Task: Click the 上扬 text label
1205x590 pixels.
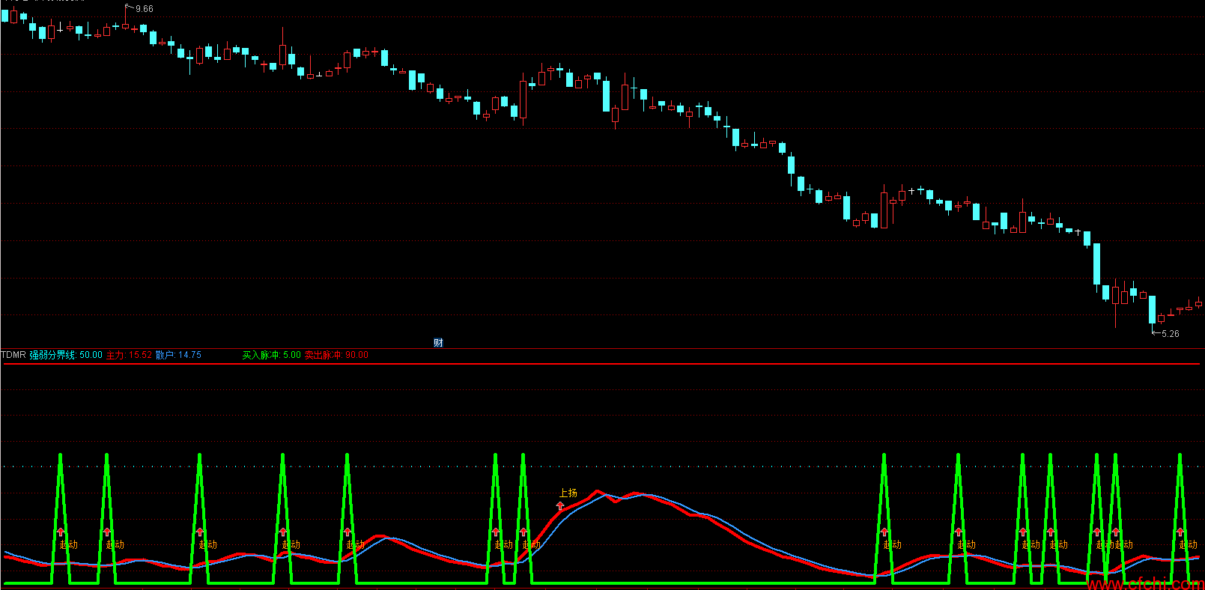Action: (568, 493)
